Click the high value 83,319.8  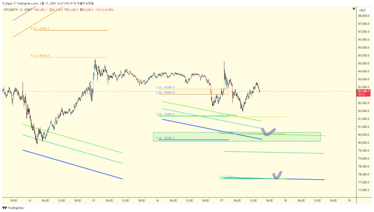pyautogui.click(x=57, y=10)
